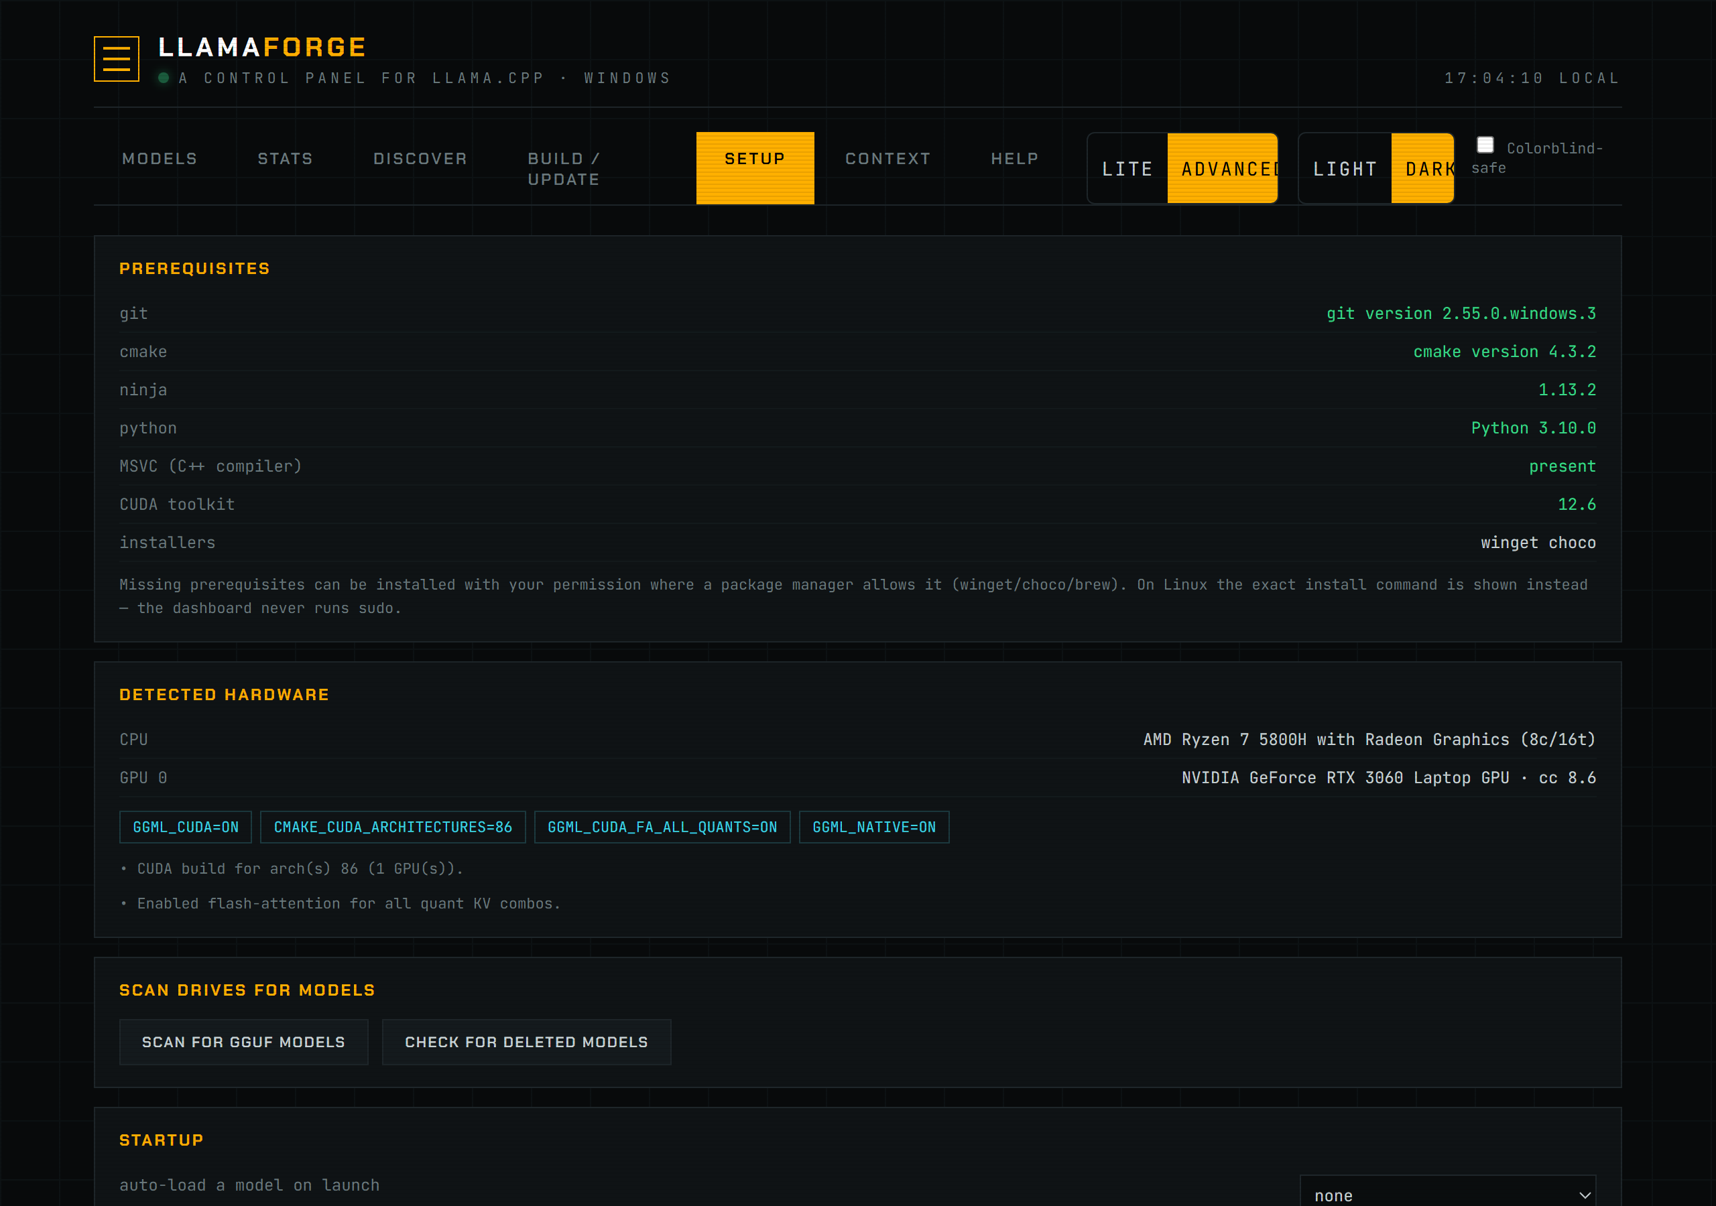Click the 'CUDA toolkit' label
1716x1206 pixels.
[x=177, y=505]
